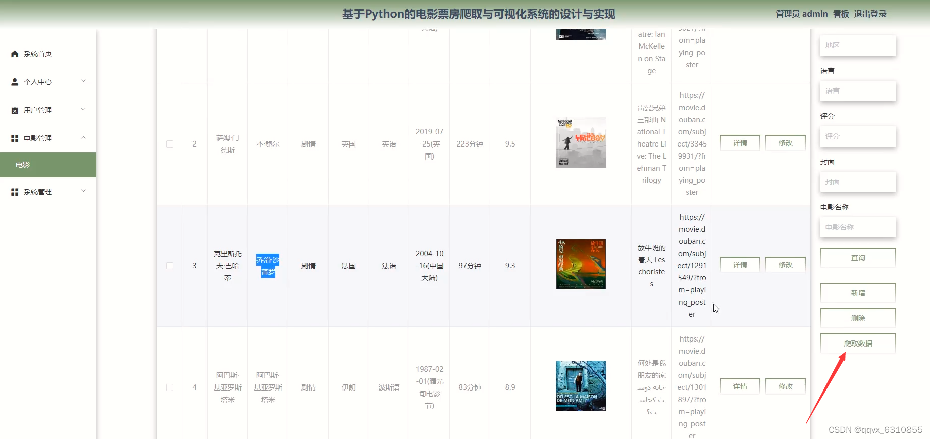
Task: Click the highlighted 乔治·沙普罗 cell
Action: 268,266
